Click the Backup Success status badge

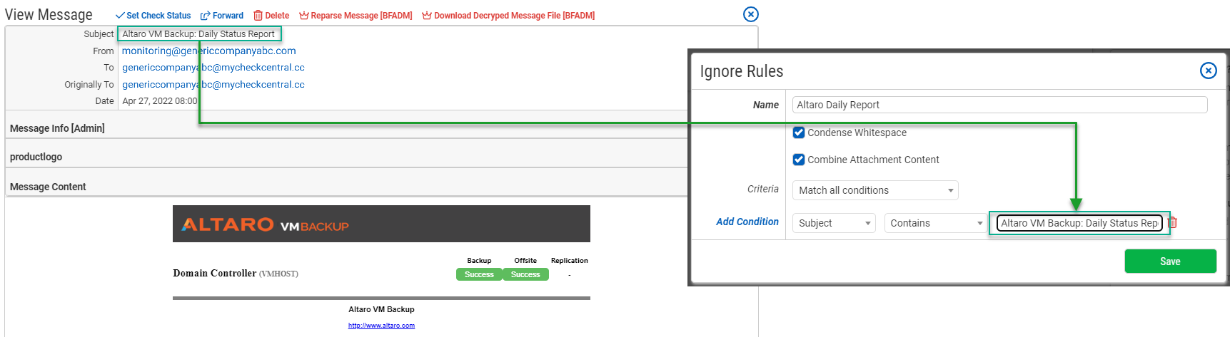point(479,274)
